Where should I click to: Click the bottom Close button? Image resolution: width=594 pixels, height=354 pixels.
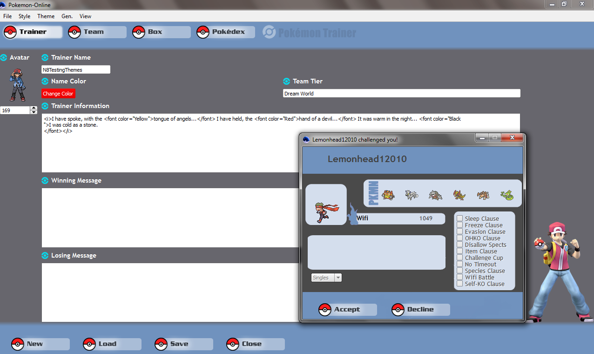tap(255, 344)
